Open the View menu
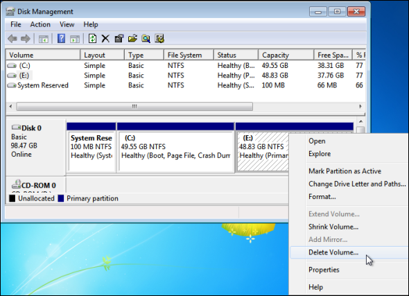Image resolution: width=409 pixels, height=296 pixels. tap(67, 24)
